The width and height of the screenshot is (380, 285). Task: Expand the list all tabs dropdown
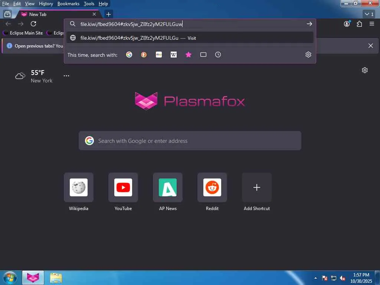[370, 14]
